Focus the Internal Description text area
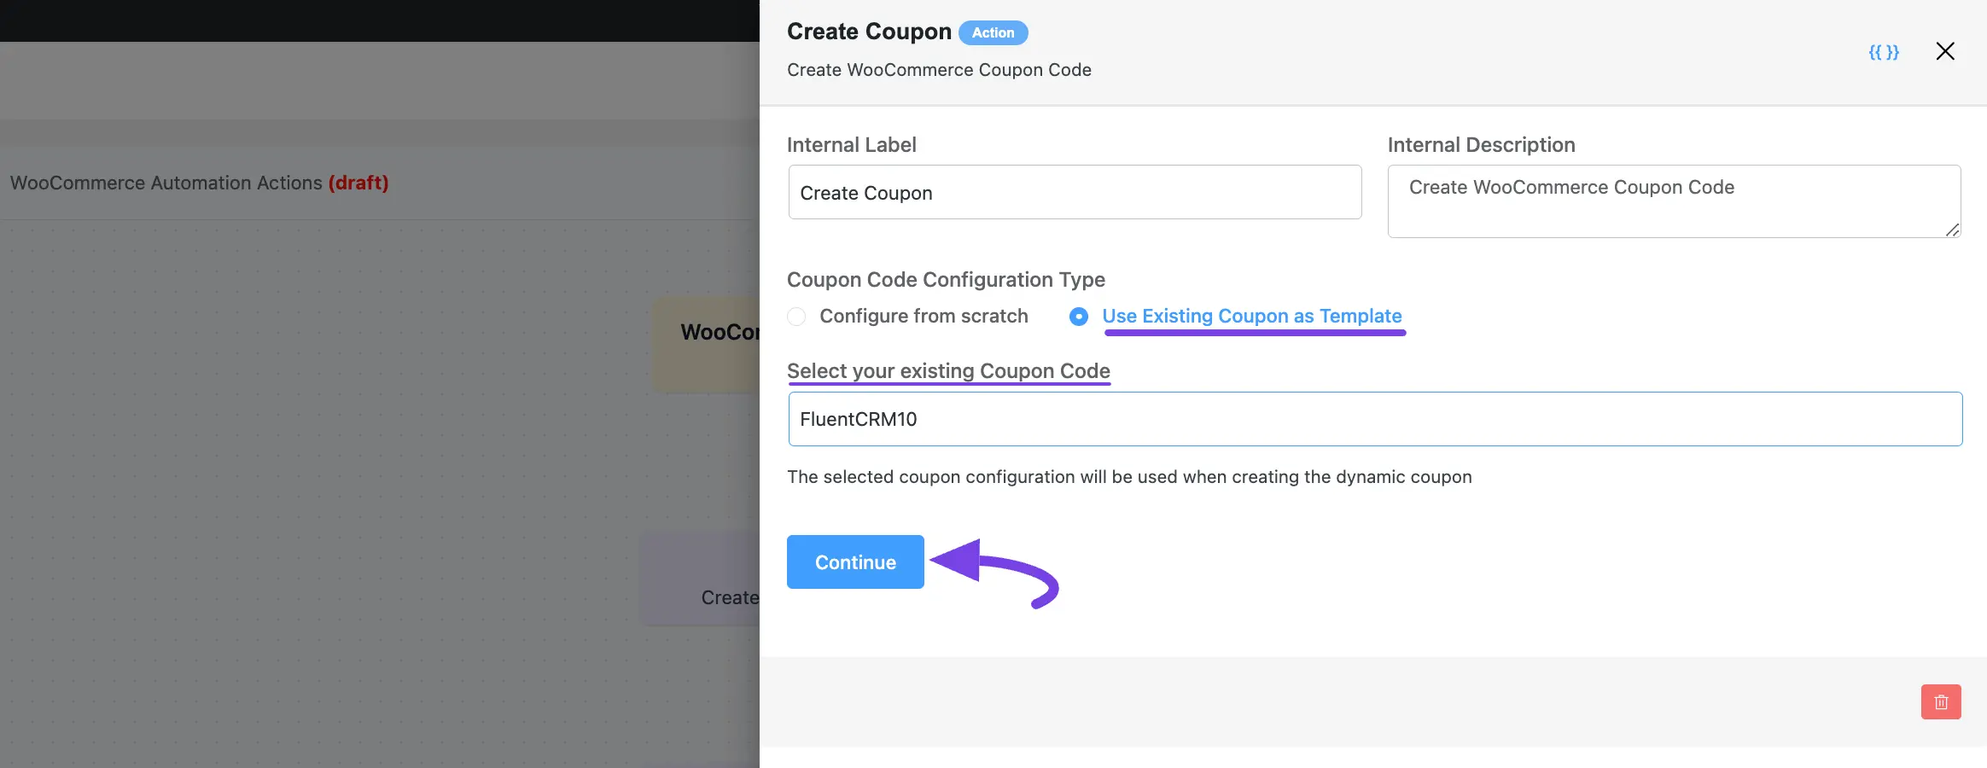 (x=1674, y=201)
